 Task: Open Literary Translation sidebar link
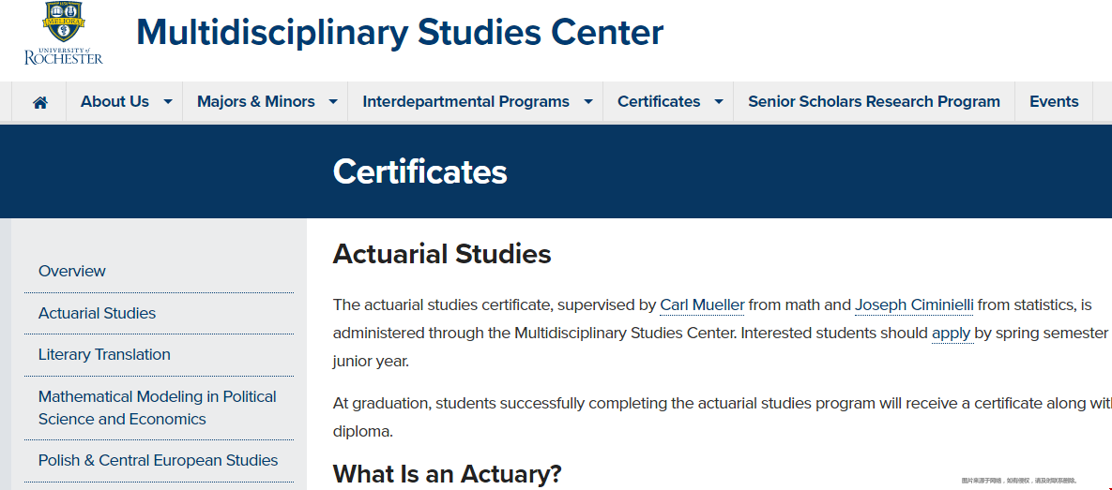tap(104, 354)
